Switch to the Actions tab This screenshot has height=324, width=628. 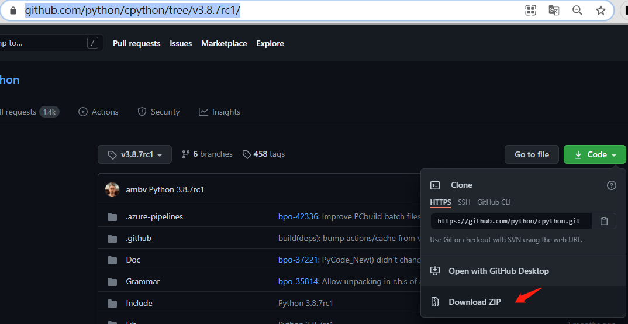tap(98, 112)
